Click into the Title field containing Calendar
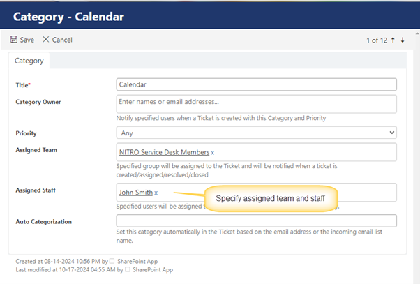 click(256, 84)
